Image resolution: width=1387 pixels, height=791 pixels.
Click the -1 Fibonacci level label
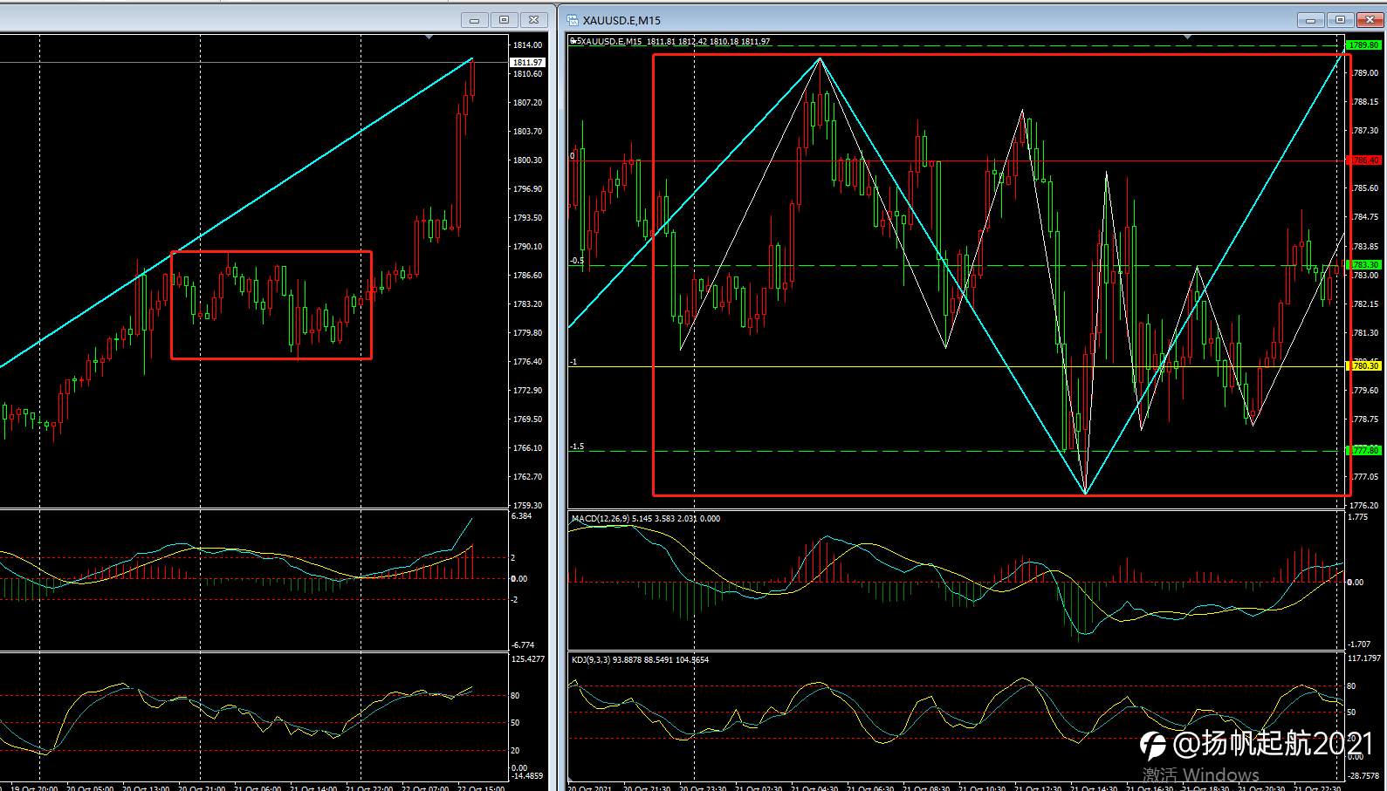click(573, 361)
